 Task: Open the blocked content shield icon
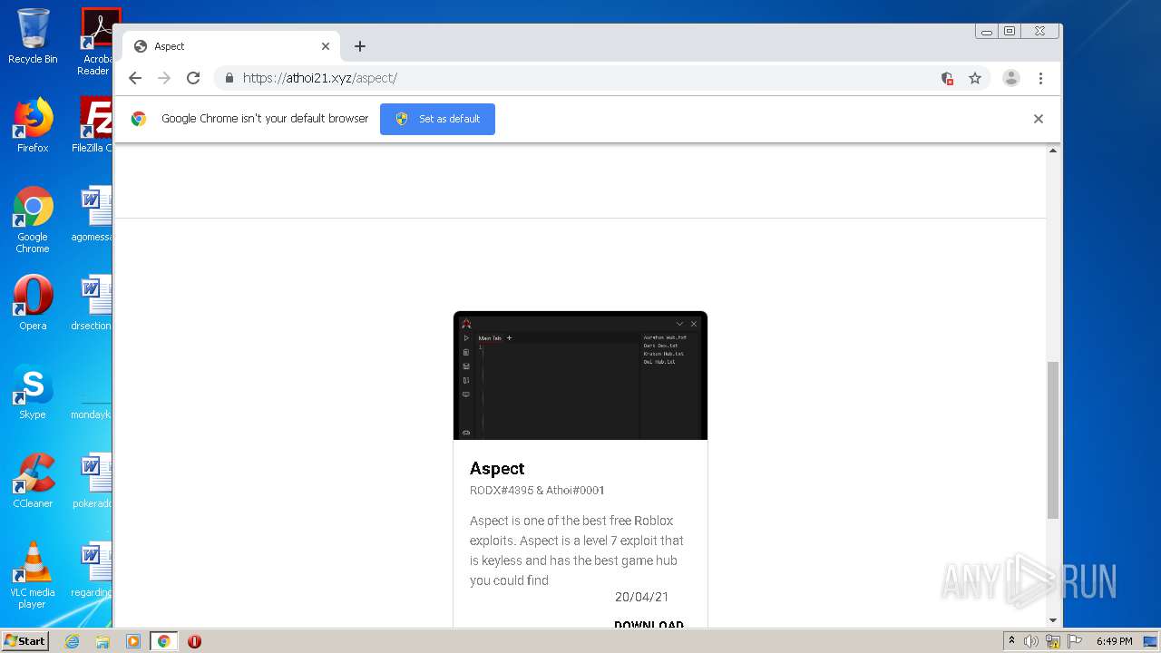tap(947, 78)
